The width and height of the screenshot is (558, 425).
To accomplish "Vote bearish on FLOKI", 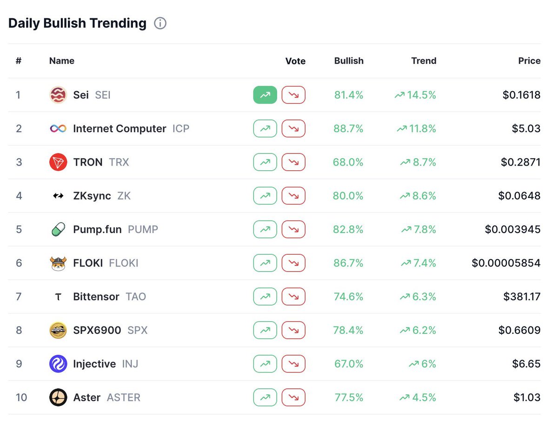I will tap(293, 263).
